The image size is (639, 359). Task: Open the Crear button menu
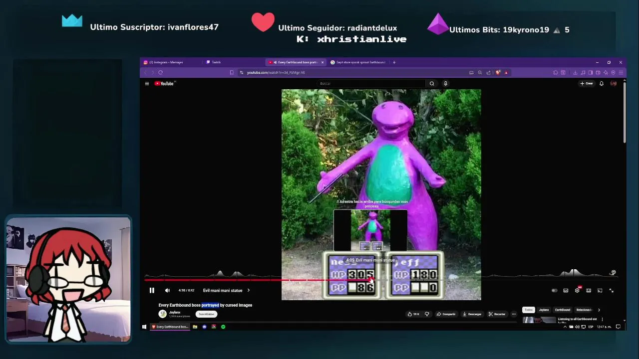pyautogui.click(x=587, y=83)
